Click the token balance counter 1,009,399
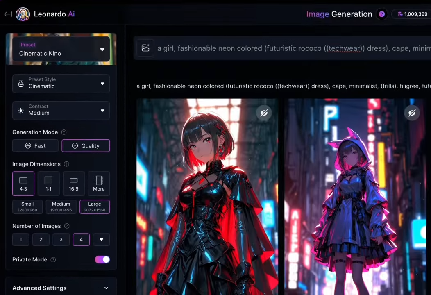Image resolution: width=431 pixels, height=295 pixels. tap(412, 14)
